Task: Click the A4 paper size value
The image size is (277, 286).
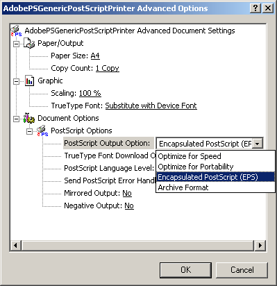Action: (x=95, y=56)
